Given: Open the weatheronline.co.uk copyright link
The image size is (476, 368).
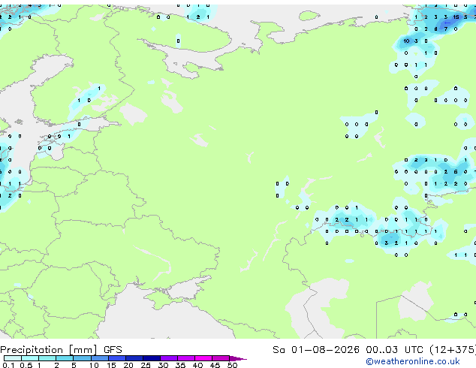Looking at the screenshot, I should click(413, 361).
